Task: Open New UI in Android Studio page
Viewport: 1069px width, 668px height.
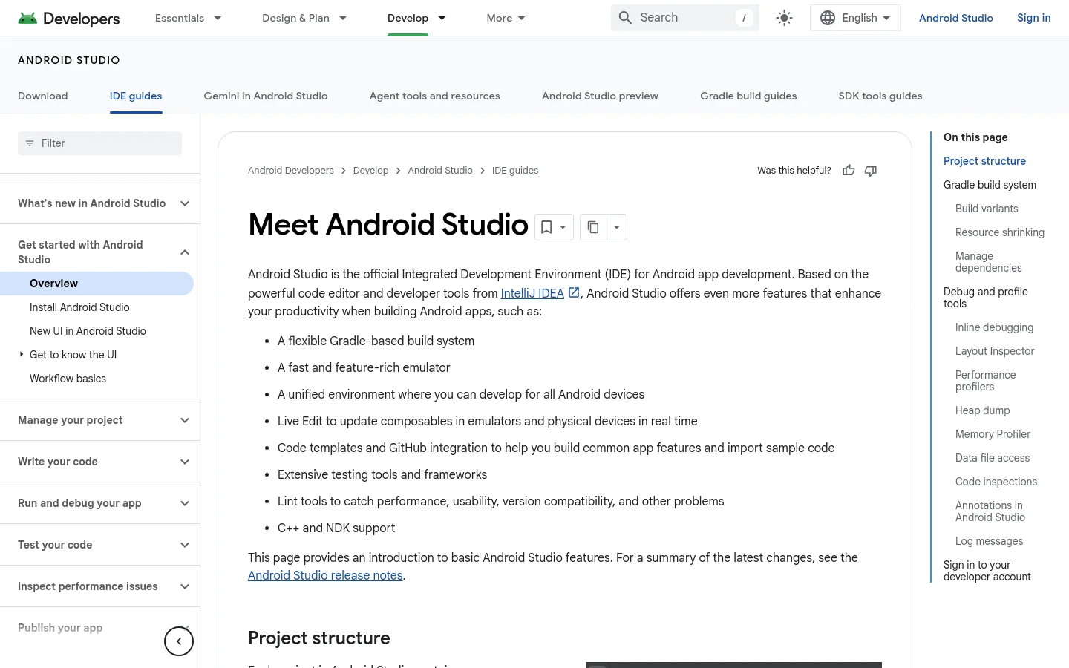Action: (x=88, y=331)
